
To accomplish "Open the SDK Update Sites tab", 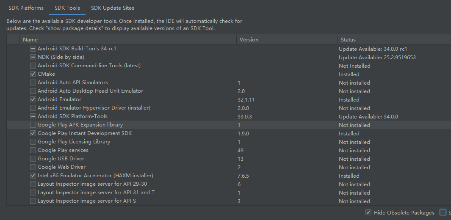I will pyautogui.click(x=113, y=8).
